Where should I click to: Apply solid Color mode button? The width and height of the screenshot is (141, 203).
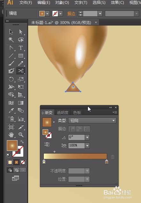[10, 162]
